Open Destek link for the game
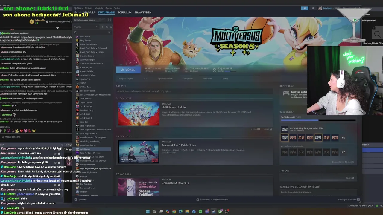Screen dimensions: 383x215 (x=225, y=79)
